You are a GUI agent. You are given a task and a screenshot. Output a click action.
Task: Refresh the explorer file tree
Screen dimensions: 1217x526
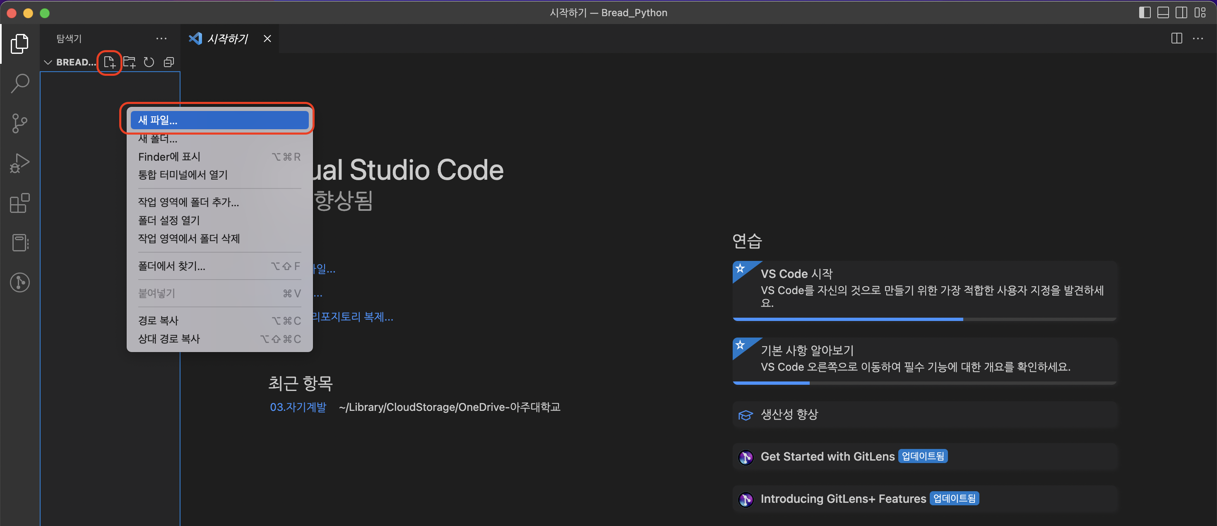(x=149, y=63)
